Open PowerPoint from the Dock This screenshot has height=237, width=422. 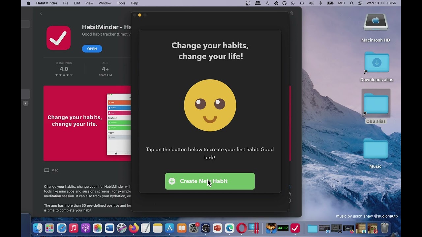pyautogui.click(x=218, y=228)
